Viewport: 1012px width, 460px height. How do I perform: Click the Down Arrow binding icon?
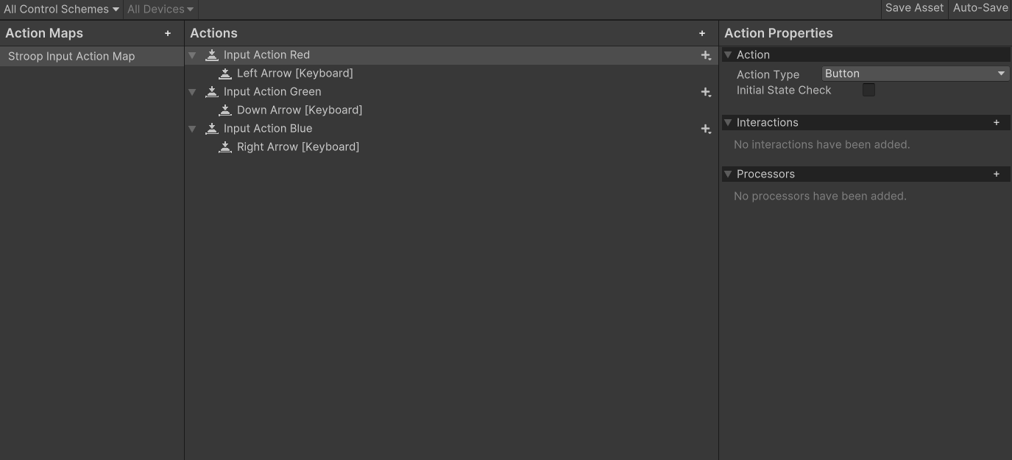225,110
